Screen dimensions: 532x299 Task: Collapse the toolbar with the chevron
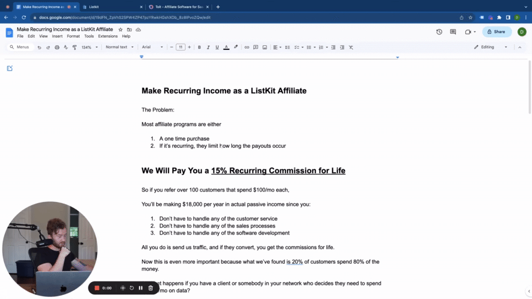520,47
